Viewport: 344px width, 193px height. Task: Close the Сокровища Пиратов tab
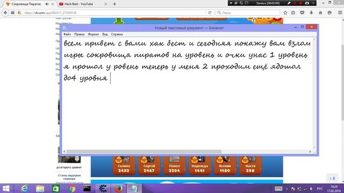coord(53,4)
